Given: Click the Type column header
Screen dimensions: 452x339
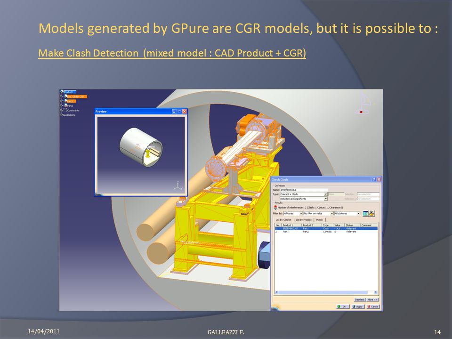Looking at the screenshot, I should pos(328,225).
